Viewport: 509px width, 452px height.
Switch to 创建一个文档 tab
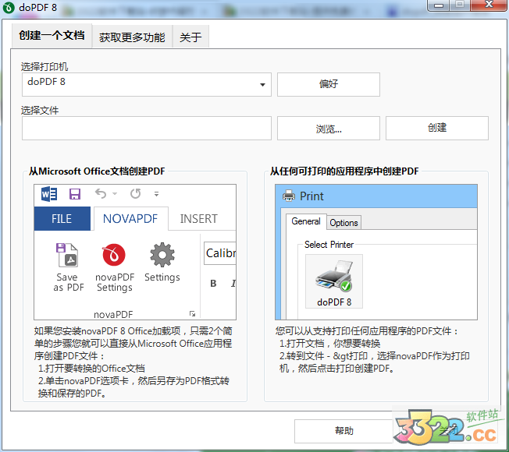(52, 35)
